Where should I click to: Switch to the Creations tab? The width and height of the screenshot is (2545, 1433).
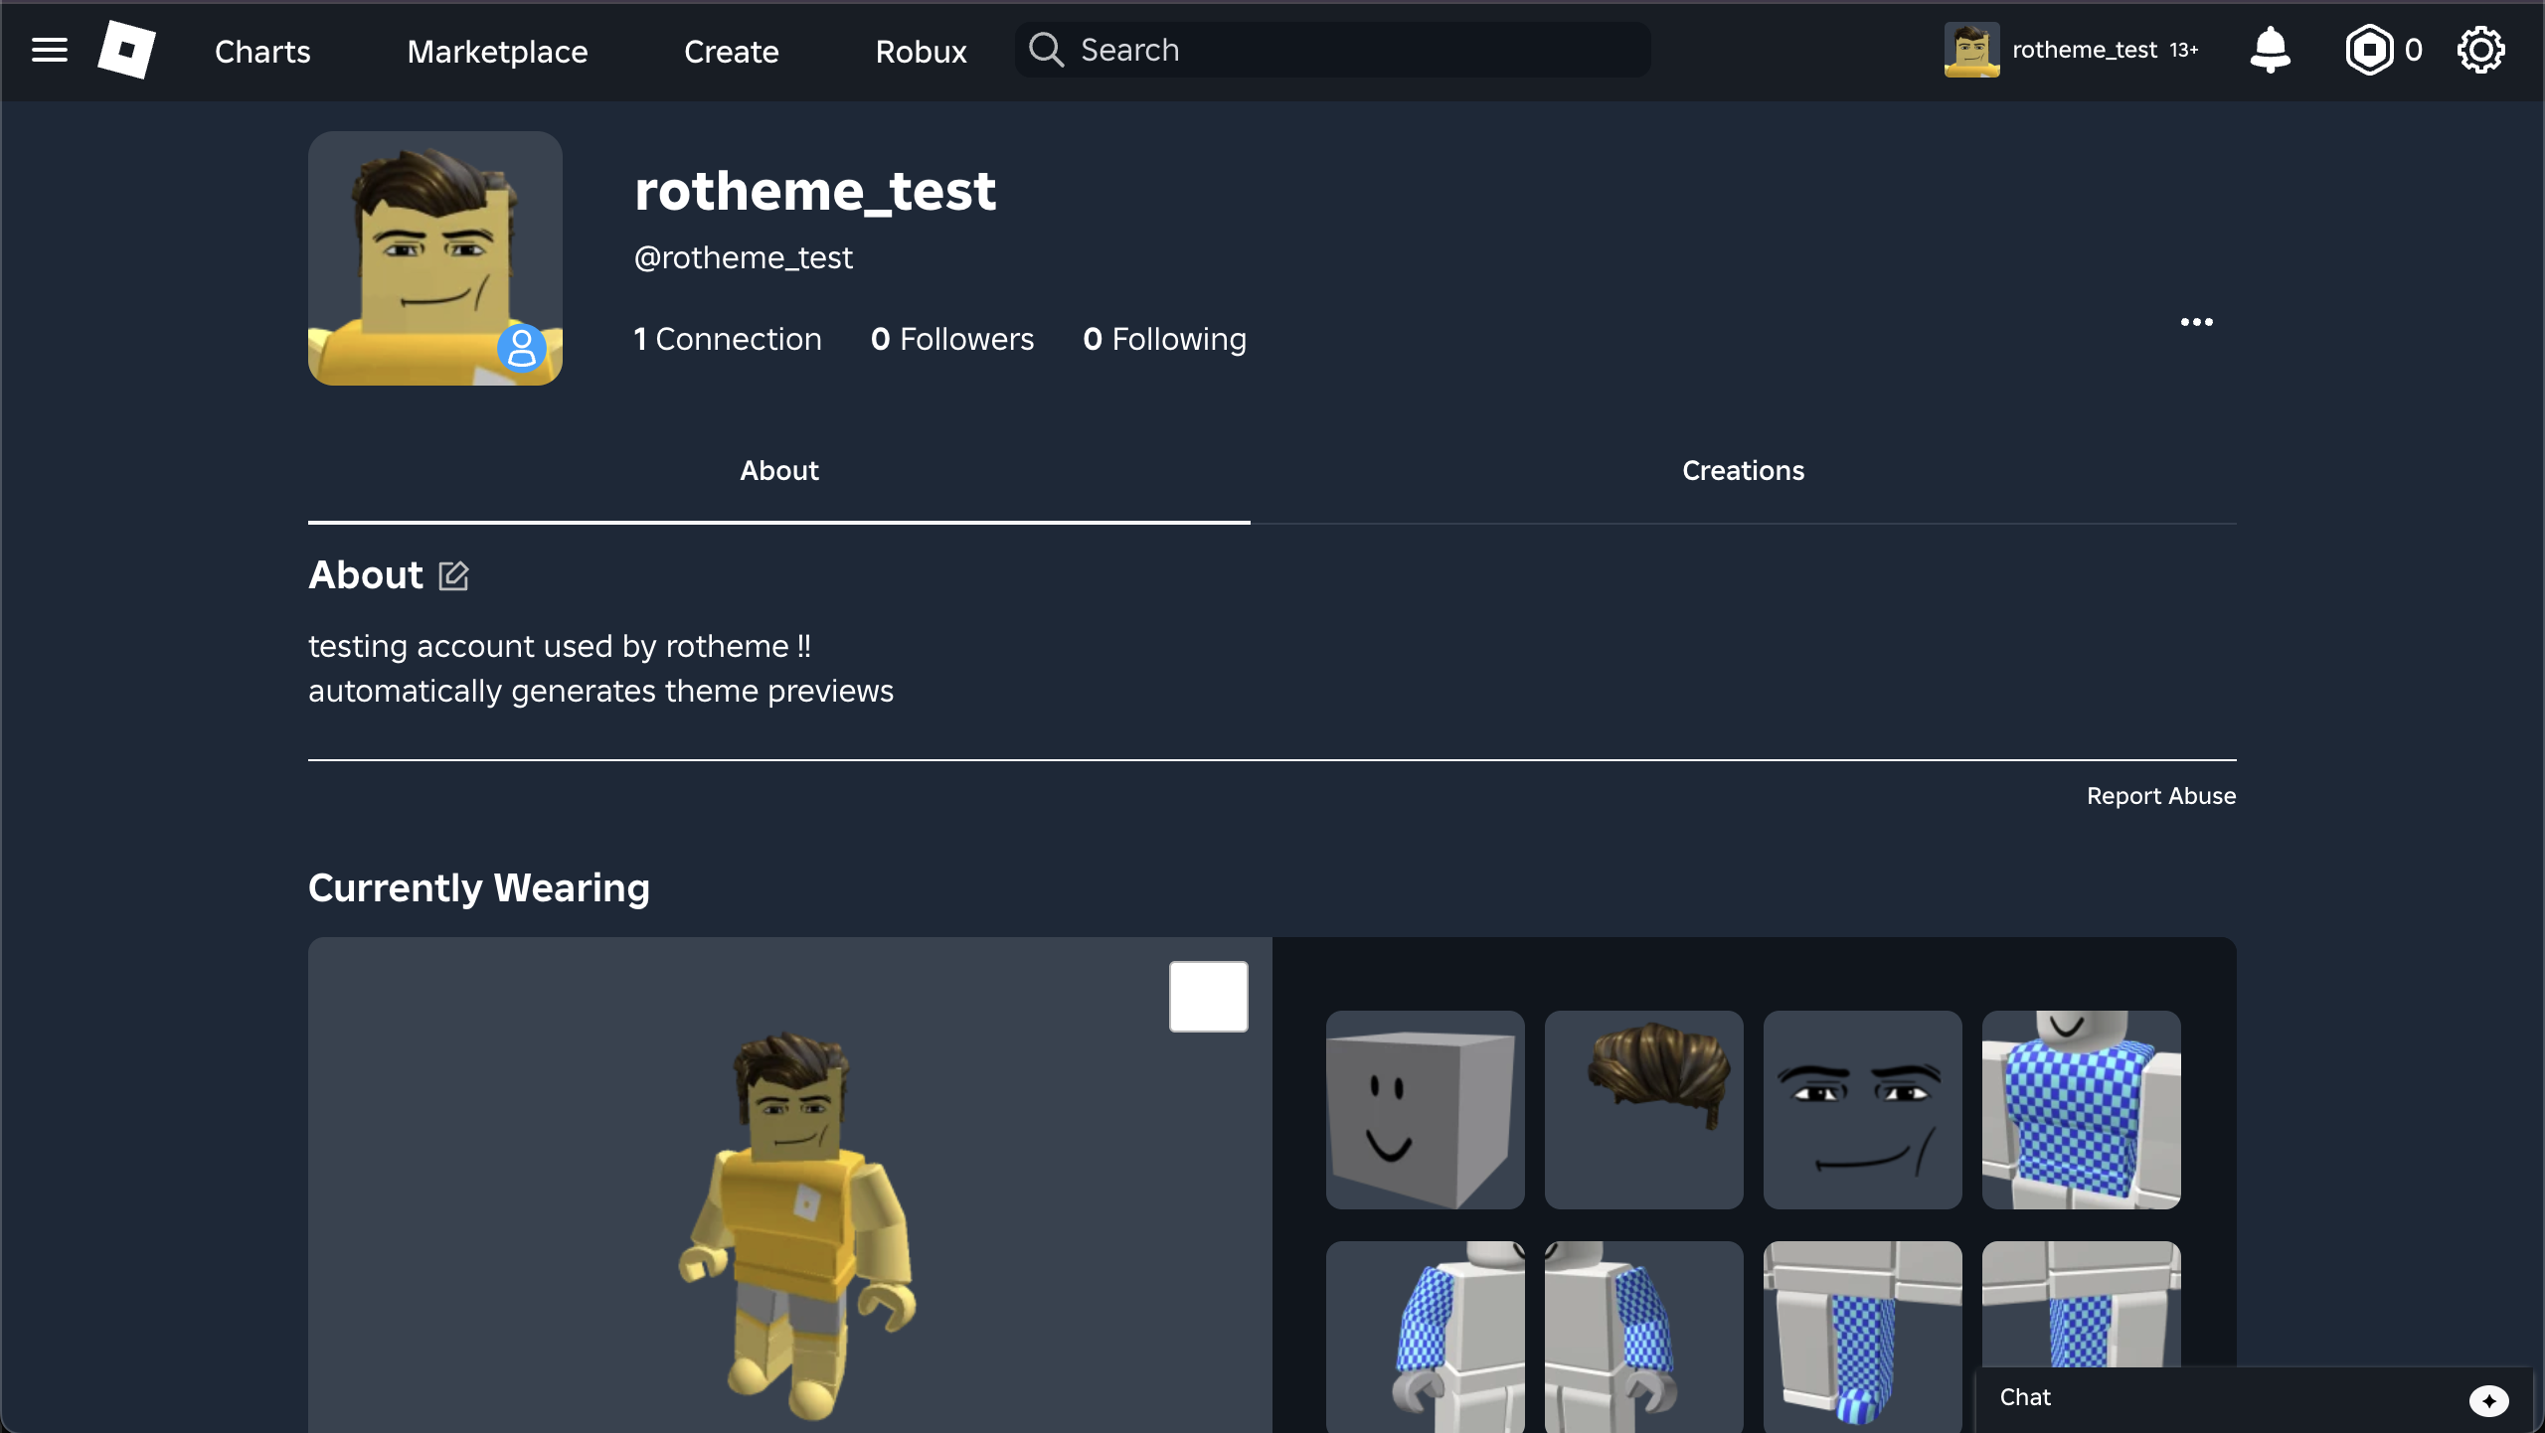(x=1742, y=470)
